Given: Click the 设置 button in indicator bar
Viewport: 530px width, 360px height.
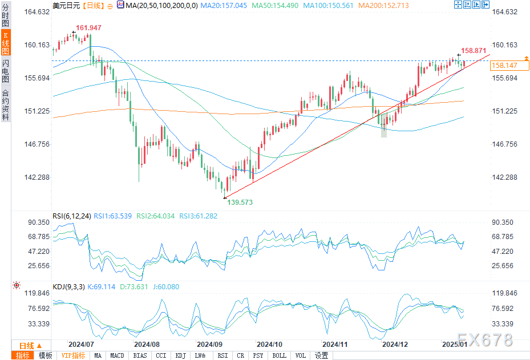Looking at the screenshot, I should pos(322,355).
